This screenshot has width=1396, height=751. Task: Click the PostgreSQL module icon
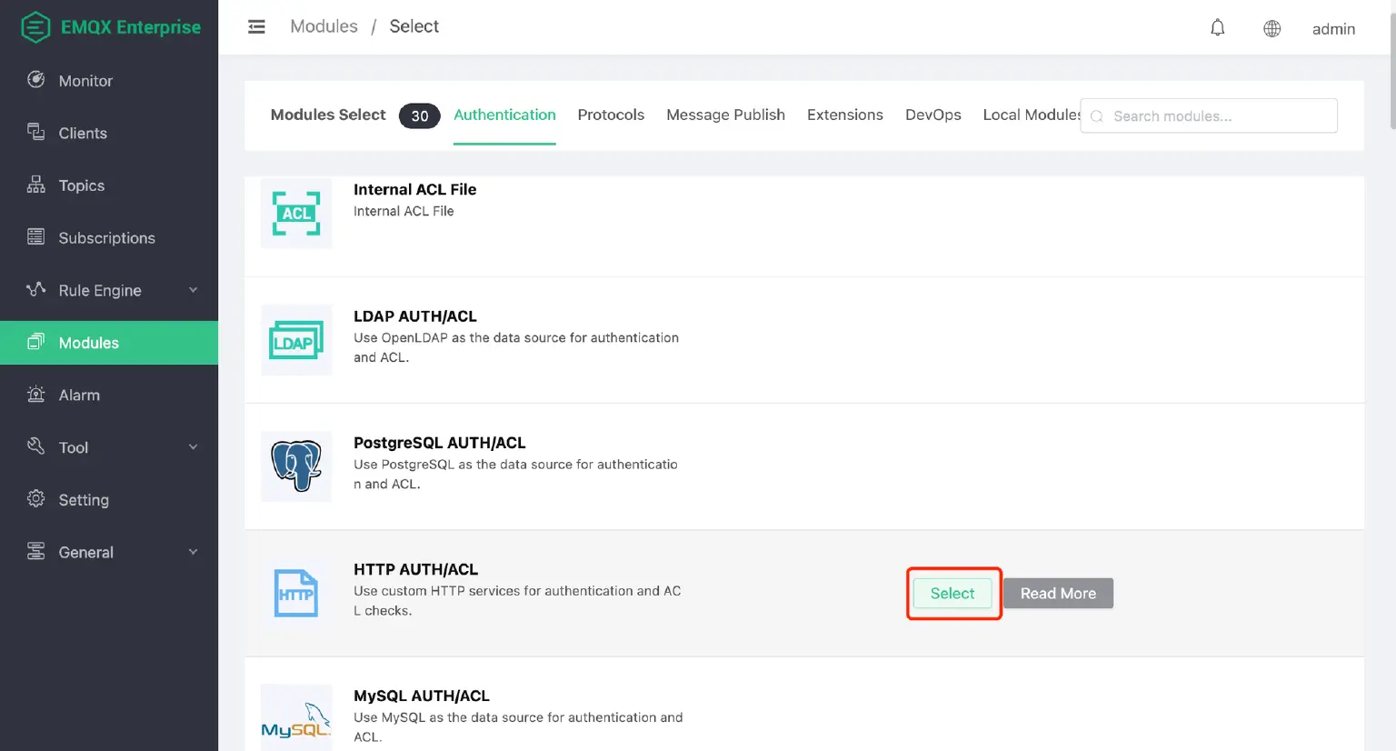point(296,466)
